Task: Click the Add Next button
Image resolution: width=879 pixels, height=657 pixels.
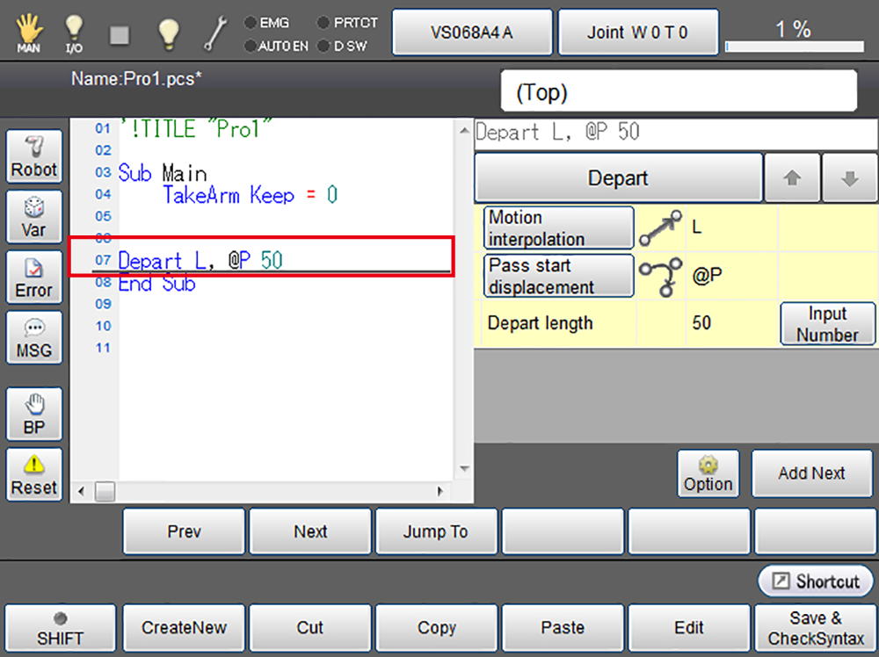Action: (x=811, y=473)
